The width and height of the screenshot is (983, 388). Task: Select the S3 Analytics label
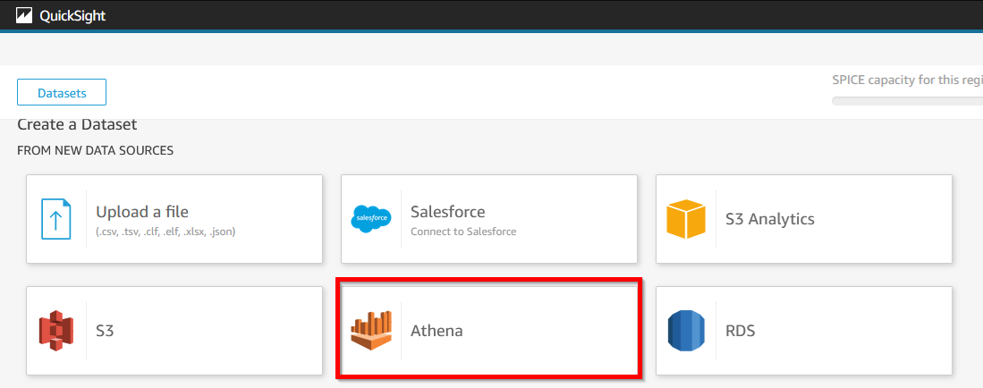(x=770, y=219)
